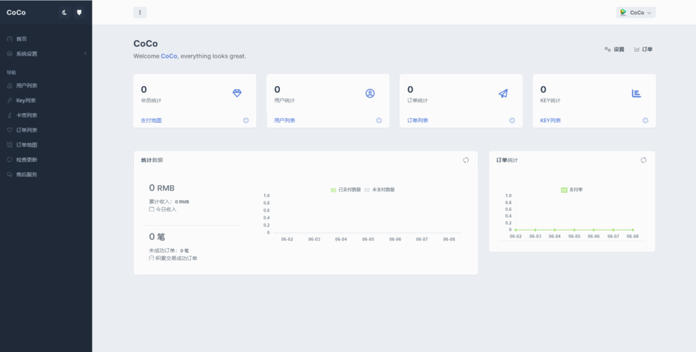Click the user circle icon on 用户统计 card
Screen dimensions: 696x352
[x=370, y=93]
